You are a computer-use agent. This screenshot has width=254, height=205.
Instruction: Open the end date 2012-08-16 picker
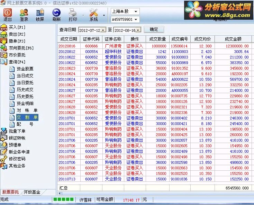click(x=138, y=30)
